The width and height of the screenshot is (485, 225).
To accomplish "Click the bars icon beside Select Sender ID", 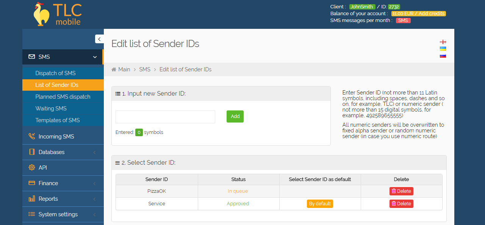I will (117, 163).
